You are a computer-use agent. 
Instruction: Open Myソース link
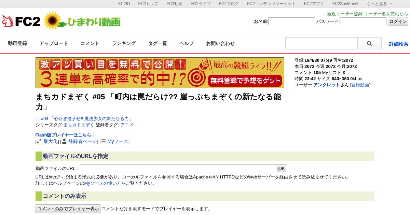click(x=118, y=141)
